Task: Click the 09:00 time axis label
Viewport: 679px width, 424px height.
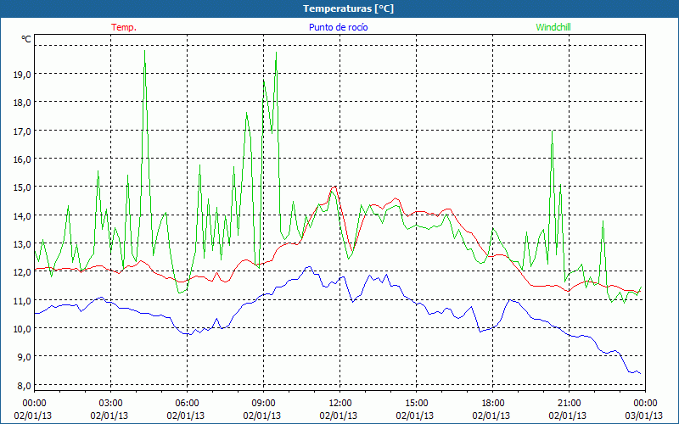Action: [x=263, y=404]
